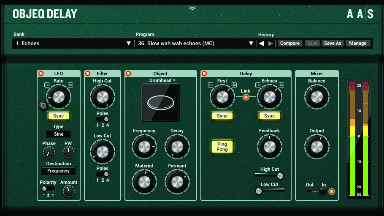Viewport: 384px width, 216px height.
Task: Disable the Echoes Sync button
Action: pyautogui.click(x=269, y=116)
